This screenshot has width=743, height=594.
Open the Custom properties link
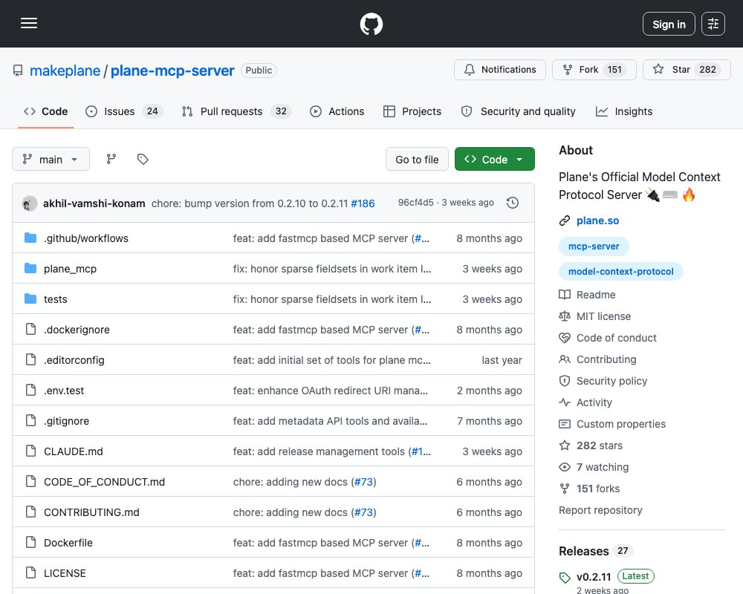pyautogui.click(x=620, y=424)
